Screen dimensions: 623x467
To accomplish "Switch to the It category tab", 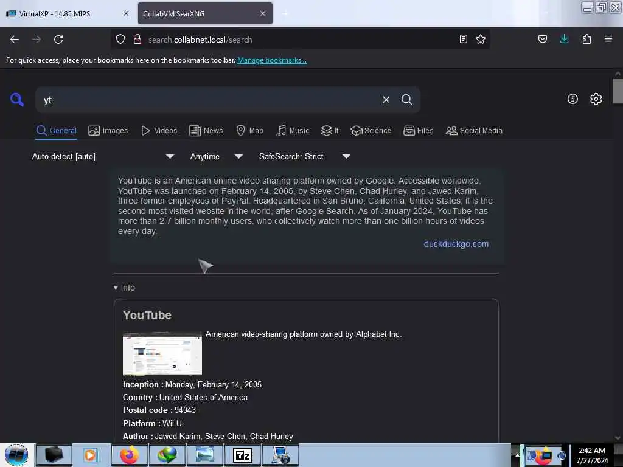I will 330,130.
